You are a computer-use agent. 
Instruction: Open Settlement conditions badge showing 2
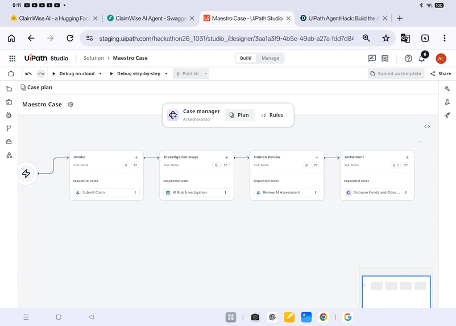coord(395,165)
